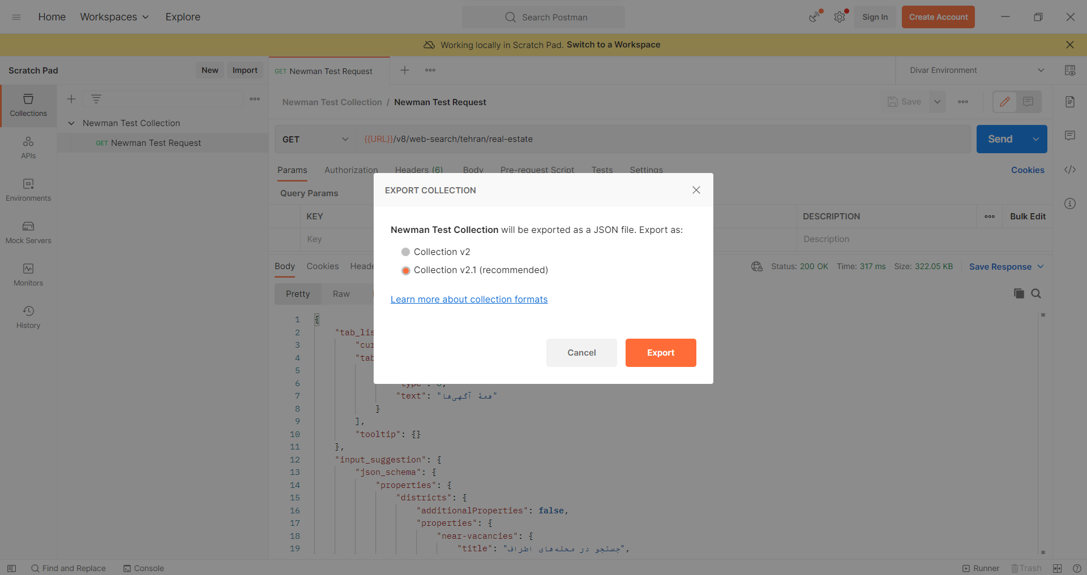The height and width of the screenshot is (575, 1087).
Task: Switch to the Newman Test Request tab
Action: pyautogui.click(x=329, y=71)
